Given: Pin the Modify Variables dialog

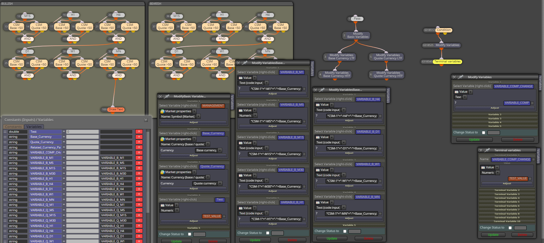Looking at the screenshot, I should pos(461,77).
